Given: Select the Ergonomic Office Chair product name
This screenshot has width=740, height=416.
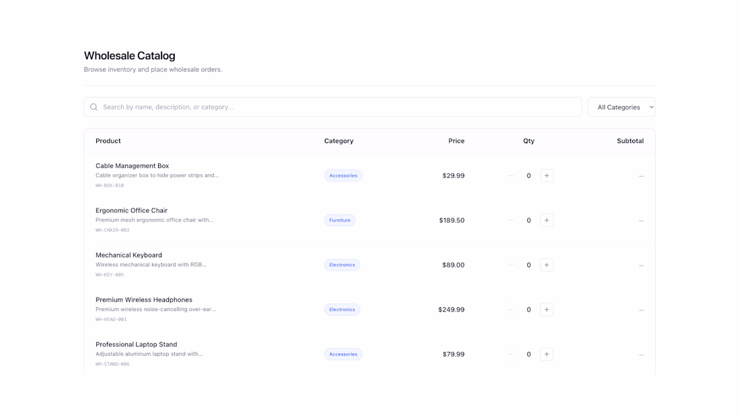Looking at the screenshot, I should [132, 210].
